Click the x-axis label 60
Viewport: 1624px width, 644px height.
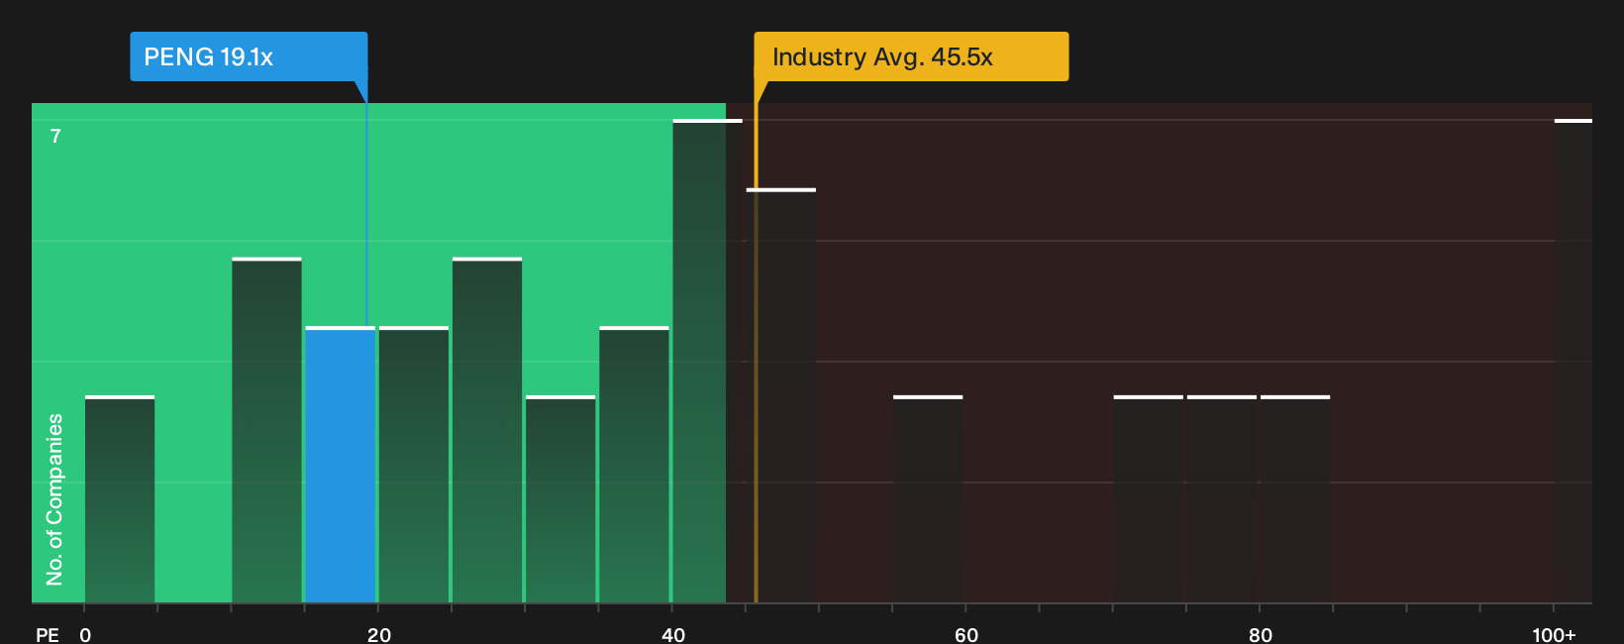(x=966, y=634)
